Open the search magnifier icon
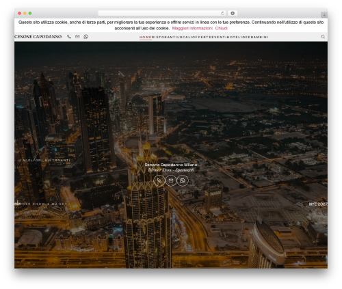This screenshot has width=342, height=289. click(x=323, y=37)
